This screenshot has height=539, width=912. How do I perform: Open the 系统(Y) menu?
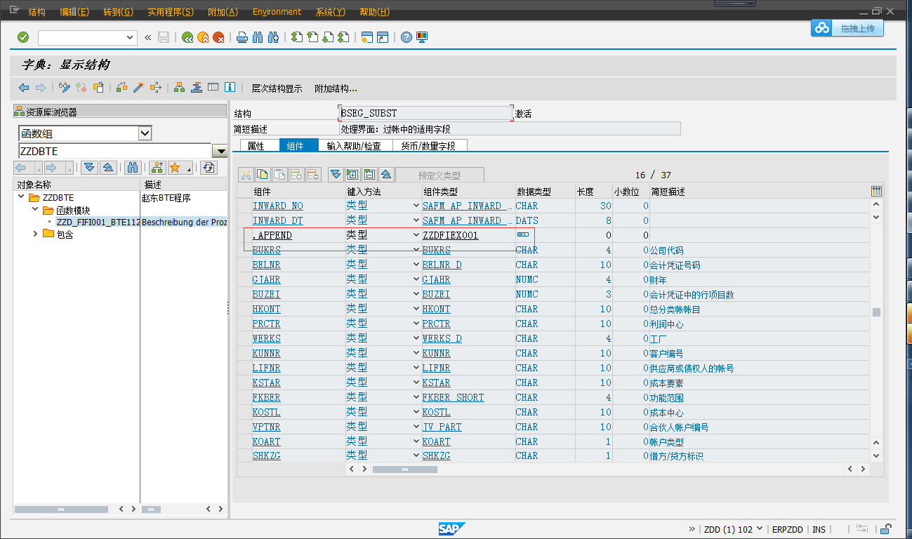pyautogui.click(x=330, y=11)
